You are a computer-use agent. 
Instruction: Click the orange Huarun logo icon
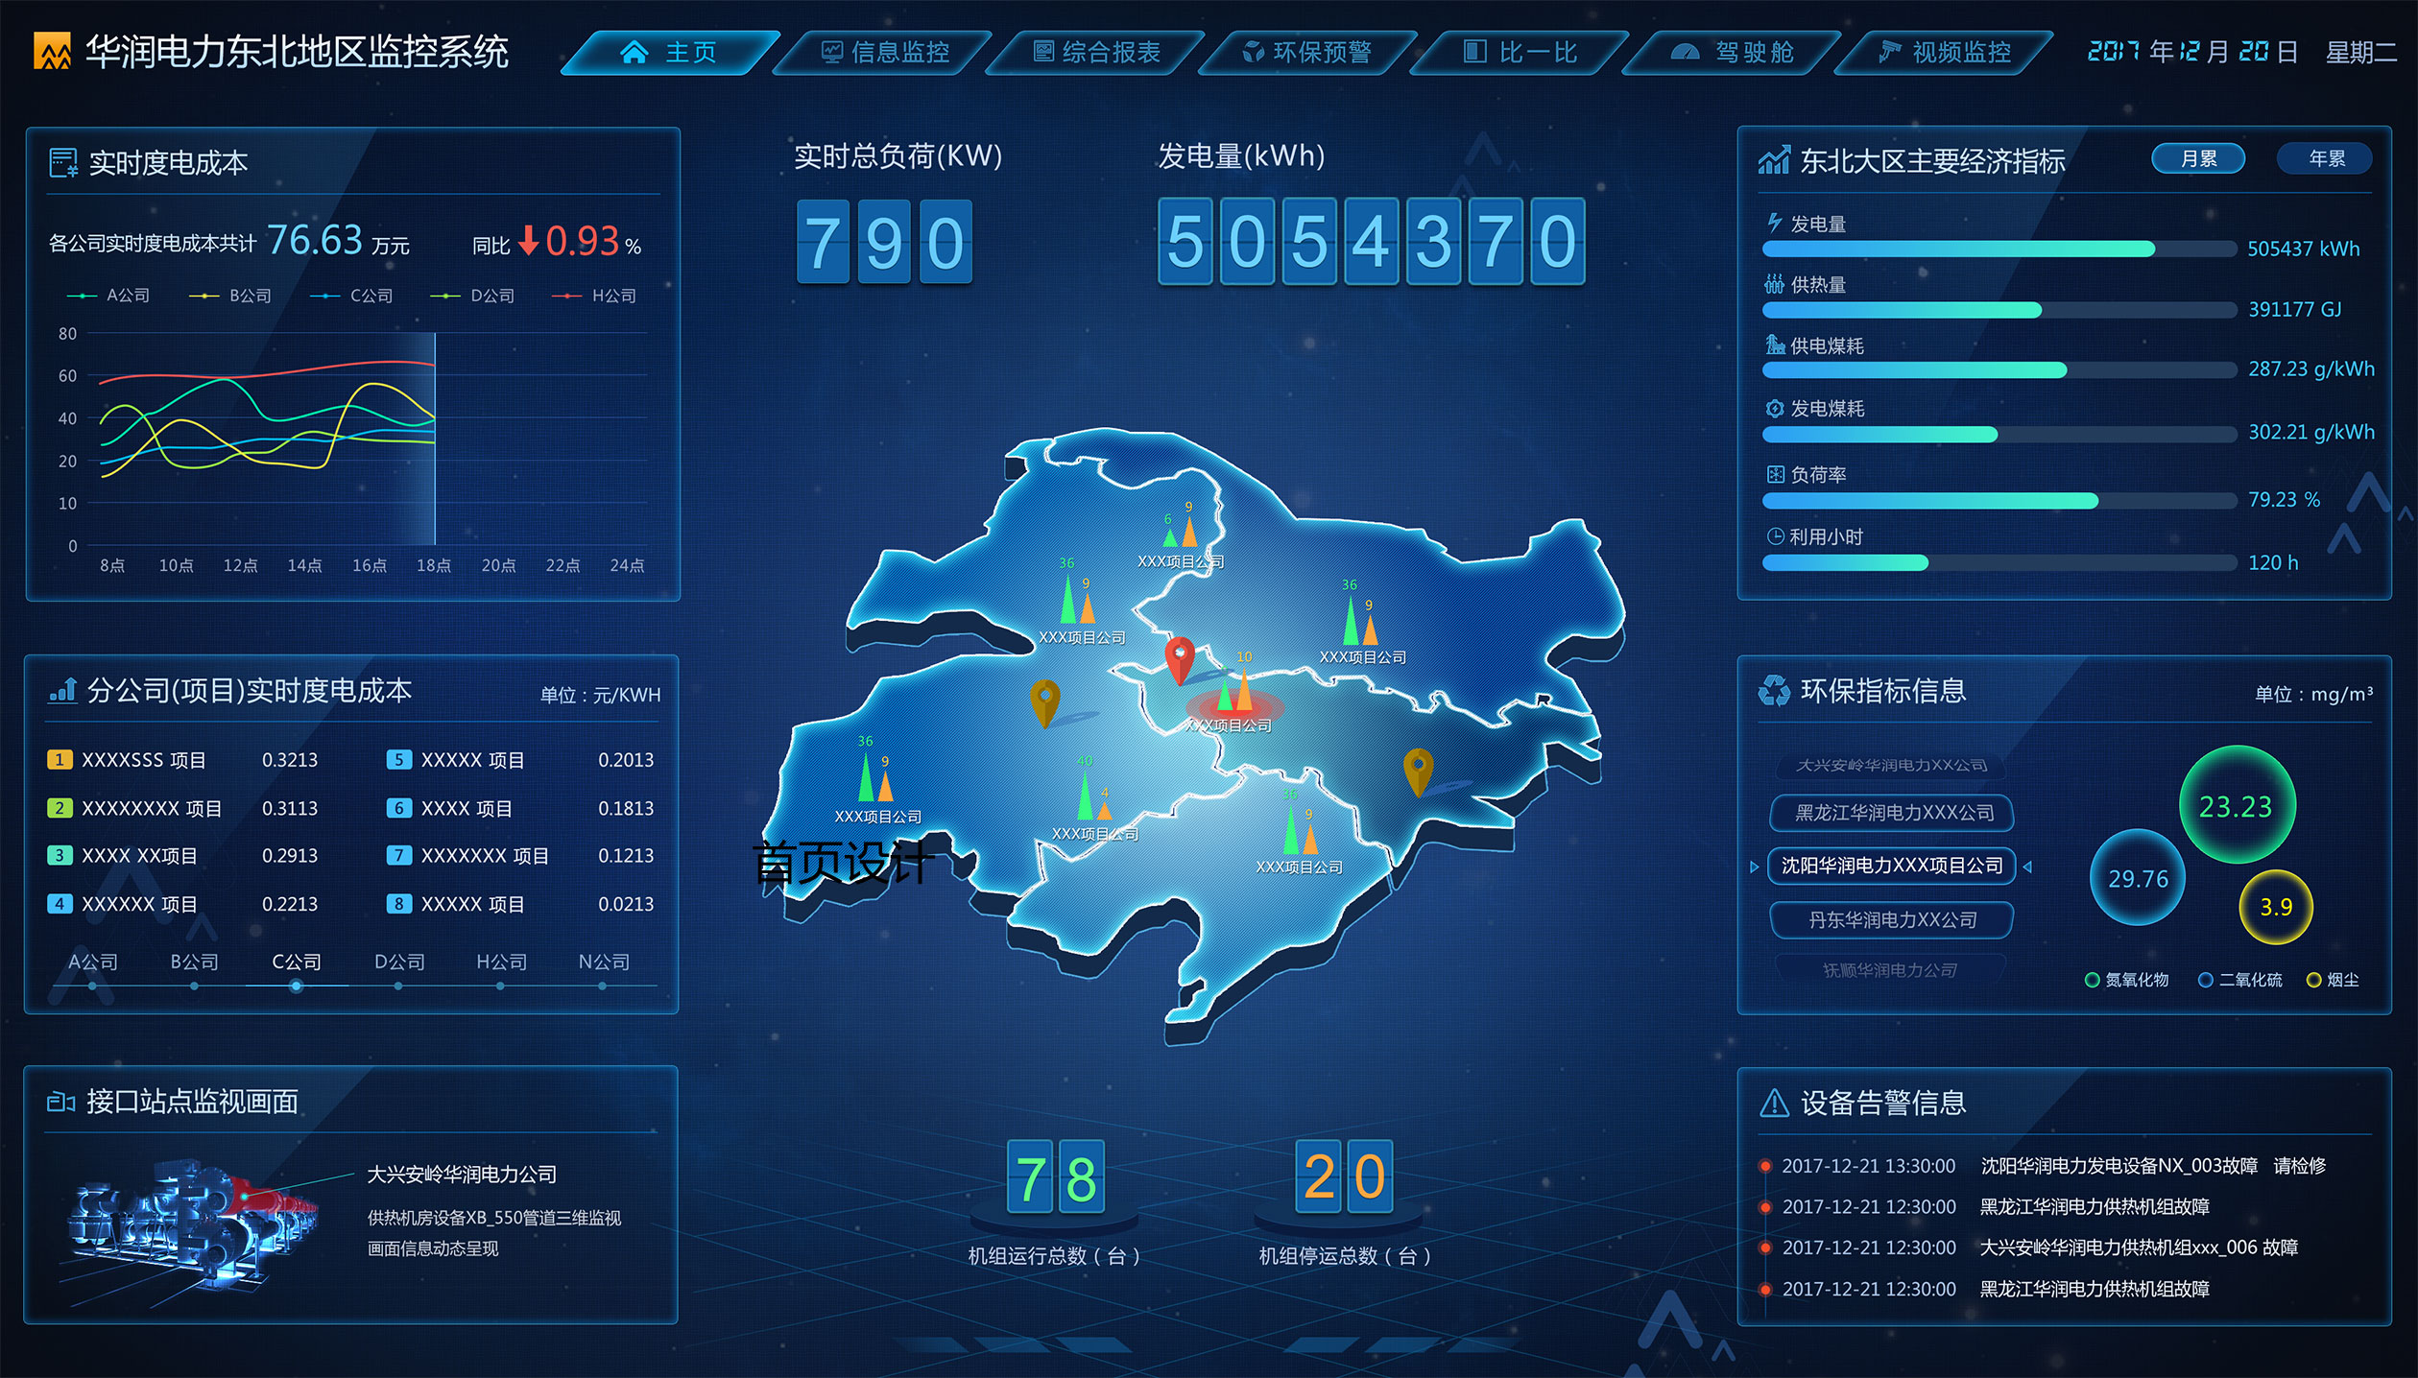click(x=52, y=52)
